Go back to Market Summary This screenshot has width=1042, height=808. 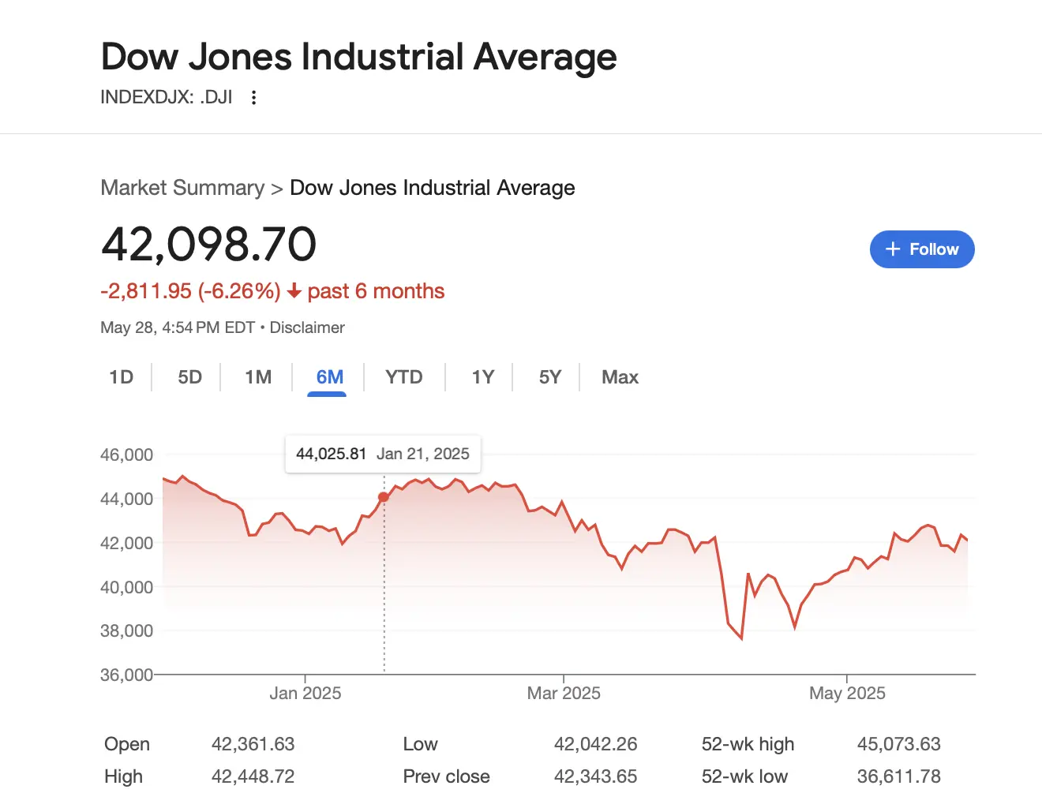(182, 188)
